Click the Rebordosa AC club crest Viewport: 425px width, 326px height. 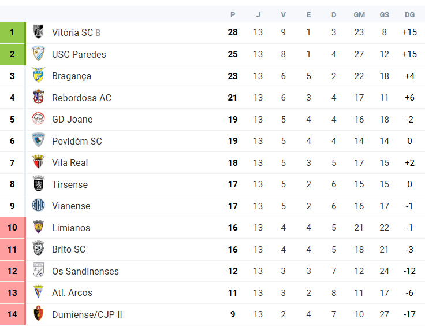coord(39,97)
